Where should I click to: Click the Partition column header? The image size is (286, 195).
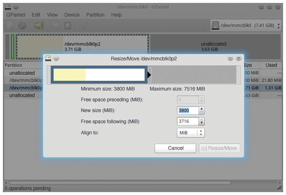[x=13, y=65]
